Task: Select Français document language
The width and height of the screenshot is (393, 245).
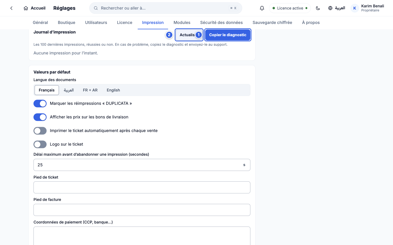Action: pyautogui.click(x=47, y=90)
